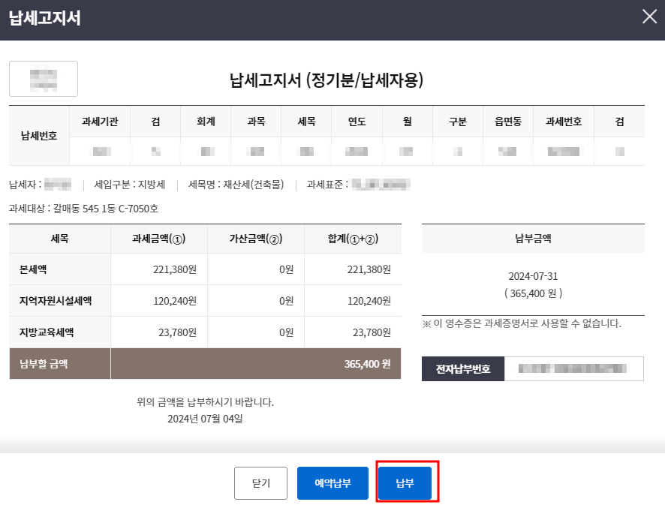Click the 2024-07-31 due date text
This screenshot has width=665, height=508.
click(x=533, y=275)
